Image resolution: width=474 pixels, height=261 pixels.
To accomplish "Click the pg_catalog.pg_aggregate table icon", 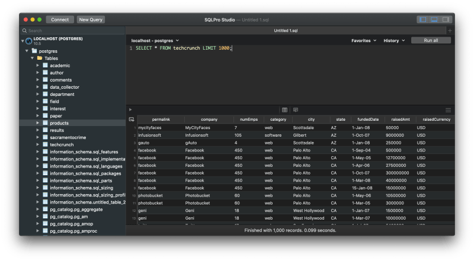I will tap(46, 209).
